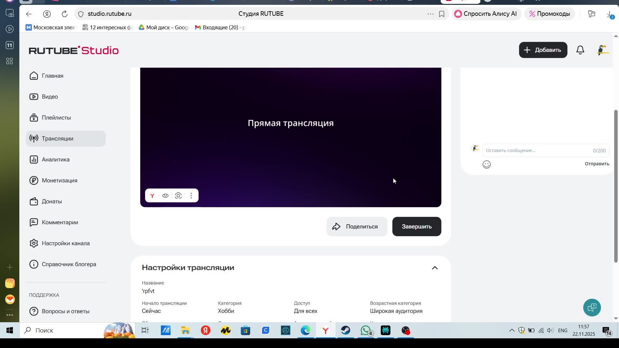The width and height of the screenshot is (619, 348).
Task: Switch keyboard language via ENG indicator
Action: tap(563, 330)
